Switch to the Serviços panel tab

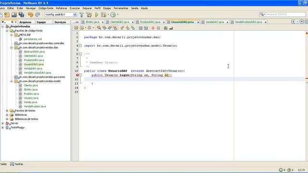pos(60,22)
